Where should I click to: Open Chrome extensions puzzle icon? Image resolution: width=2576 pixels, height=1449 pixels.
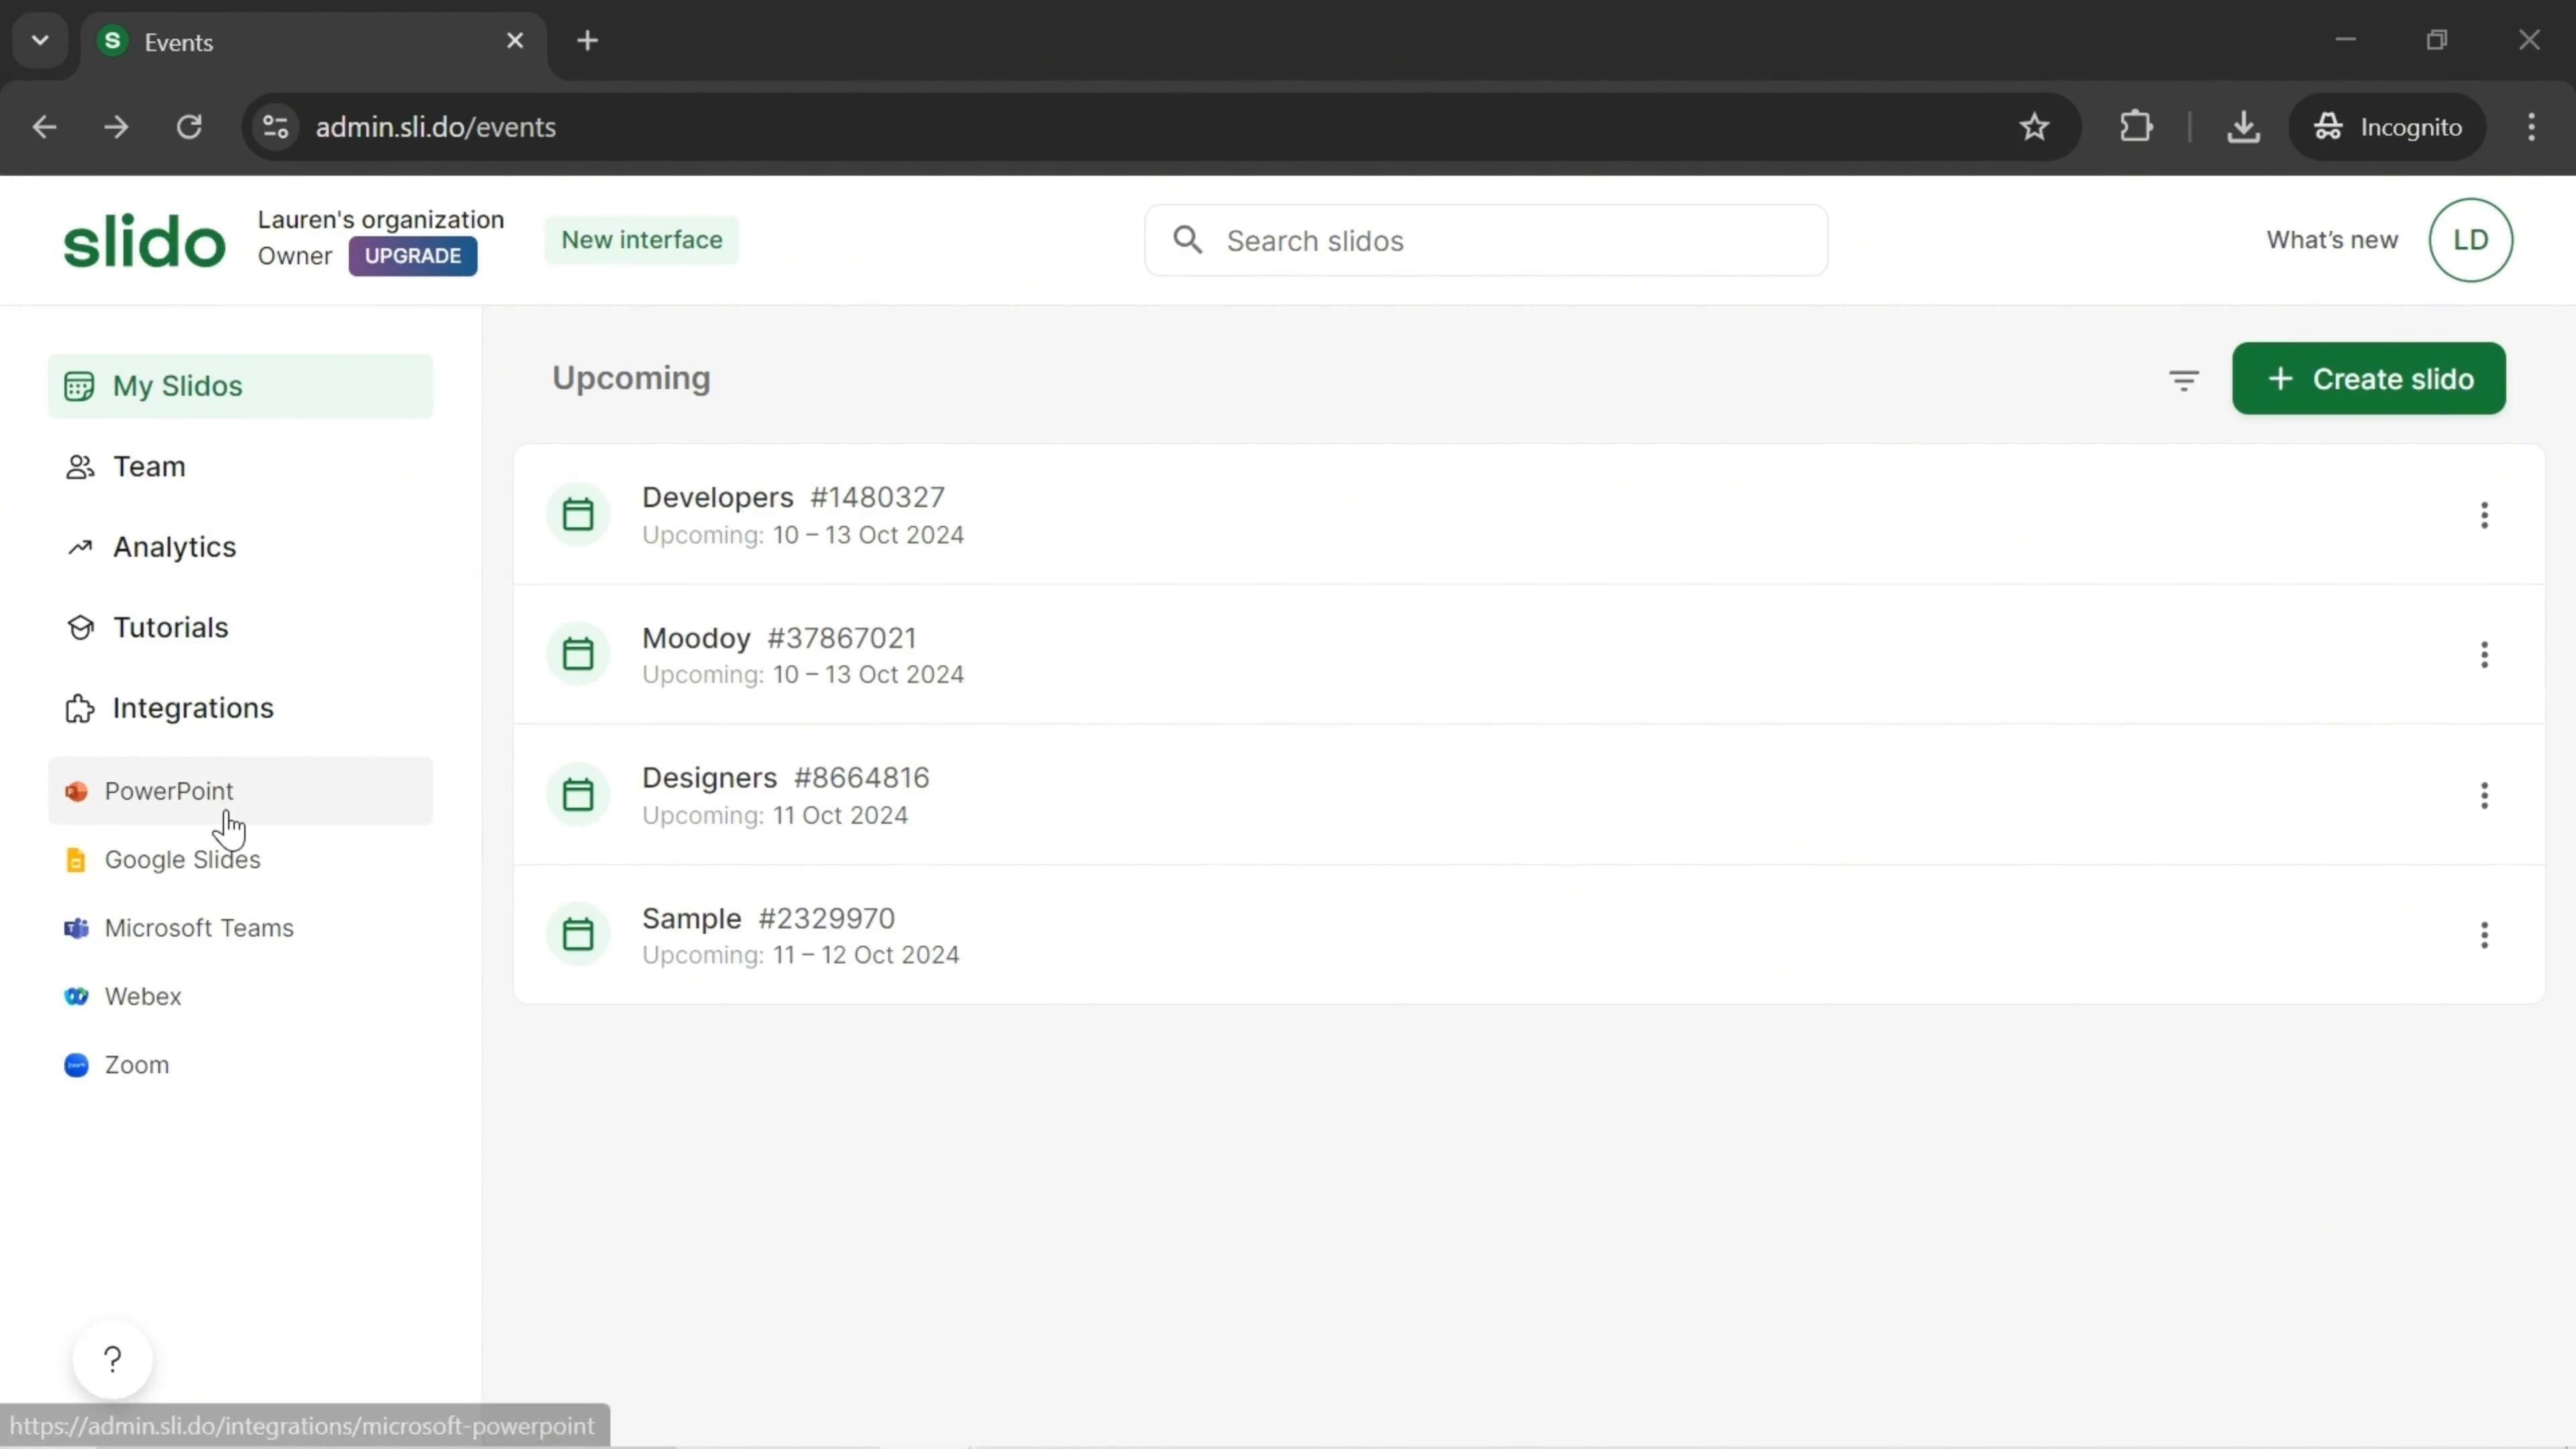click(x=2136, y=127)
